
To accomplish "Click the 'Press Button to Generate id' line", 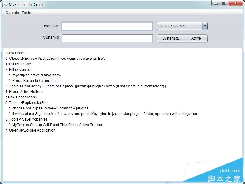I will coord(34,81).
